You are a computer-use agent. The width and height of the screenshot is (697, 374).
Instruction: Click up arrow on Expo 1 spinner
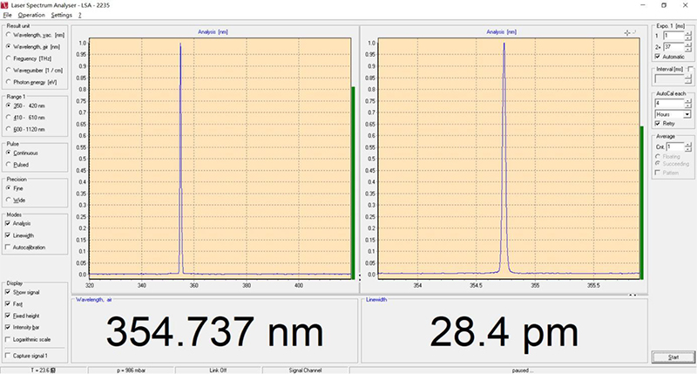coord(688,32)
